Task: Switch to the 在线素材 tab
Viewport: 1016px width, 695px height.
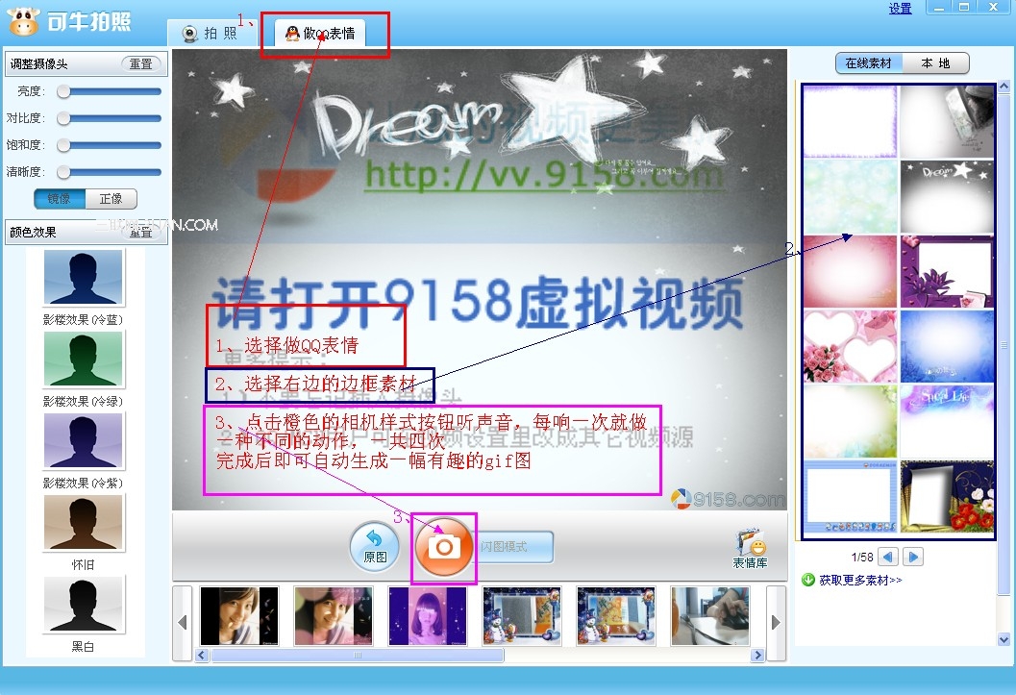Action: 869,63
